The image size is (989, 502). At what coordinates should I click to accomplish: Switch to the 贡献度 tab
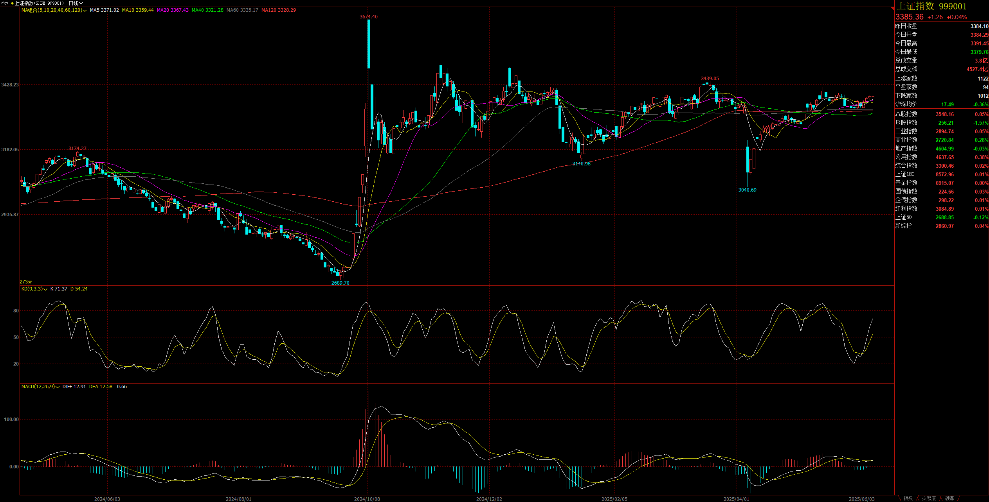click(928, 498)
